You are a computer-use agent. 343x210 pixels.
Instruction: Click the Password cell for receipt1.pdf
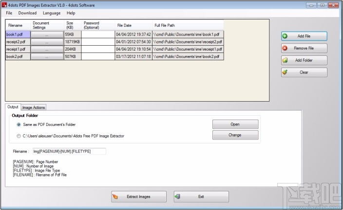(x=98, y=49)
